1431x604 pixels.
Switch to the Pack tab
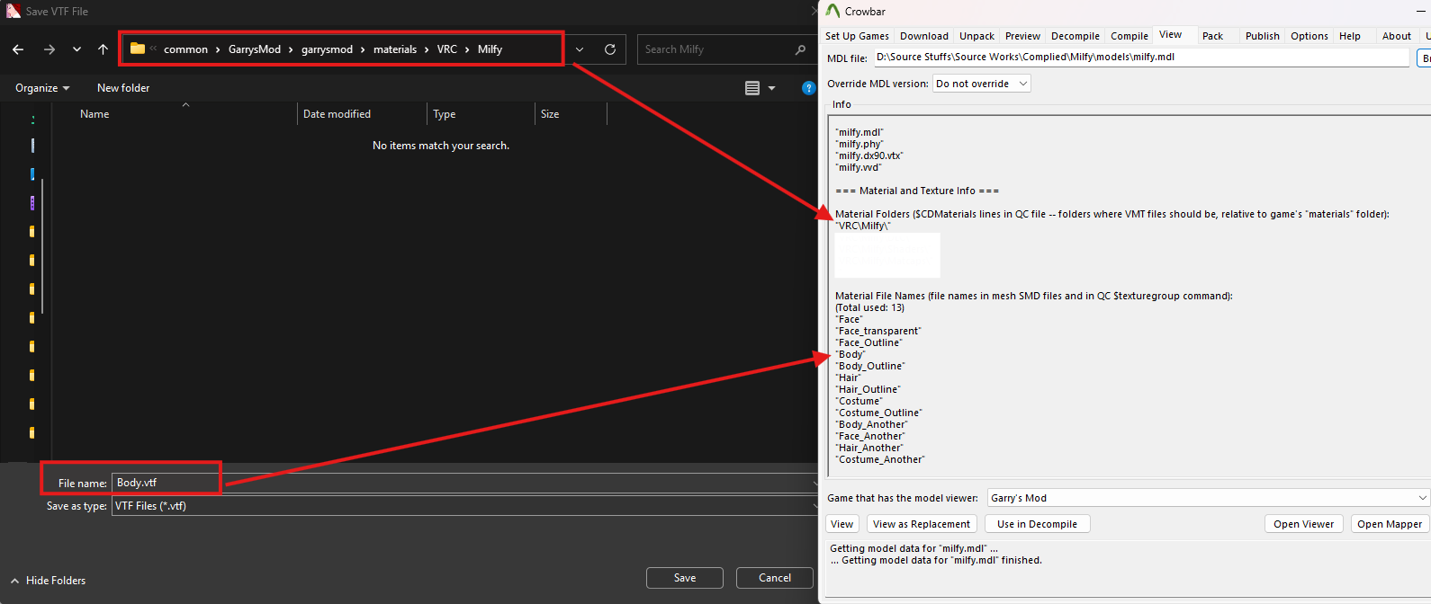(1212, 36)
